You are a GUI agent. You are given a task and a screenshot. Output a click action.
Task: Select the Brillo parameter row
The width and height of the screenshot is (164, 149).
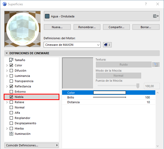coord(109,97)
